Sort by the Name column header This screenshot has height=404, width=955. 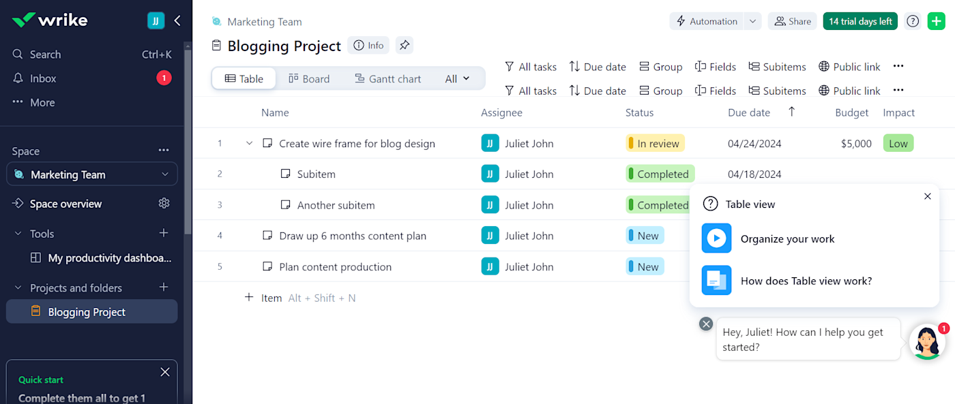tap(275, 112)
